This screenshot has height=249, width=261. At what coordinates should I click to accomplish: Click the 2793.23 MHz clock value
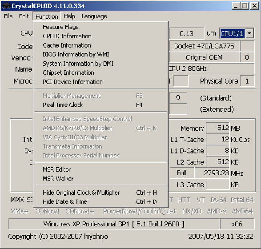click(212, 173)
